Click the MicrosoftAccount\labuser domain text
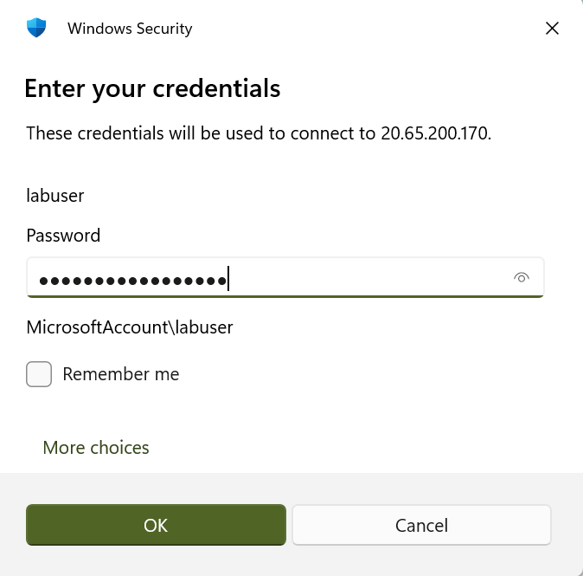This screenshot has width=583, height=576. [x=130, y=327]
